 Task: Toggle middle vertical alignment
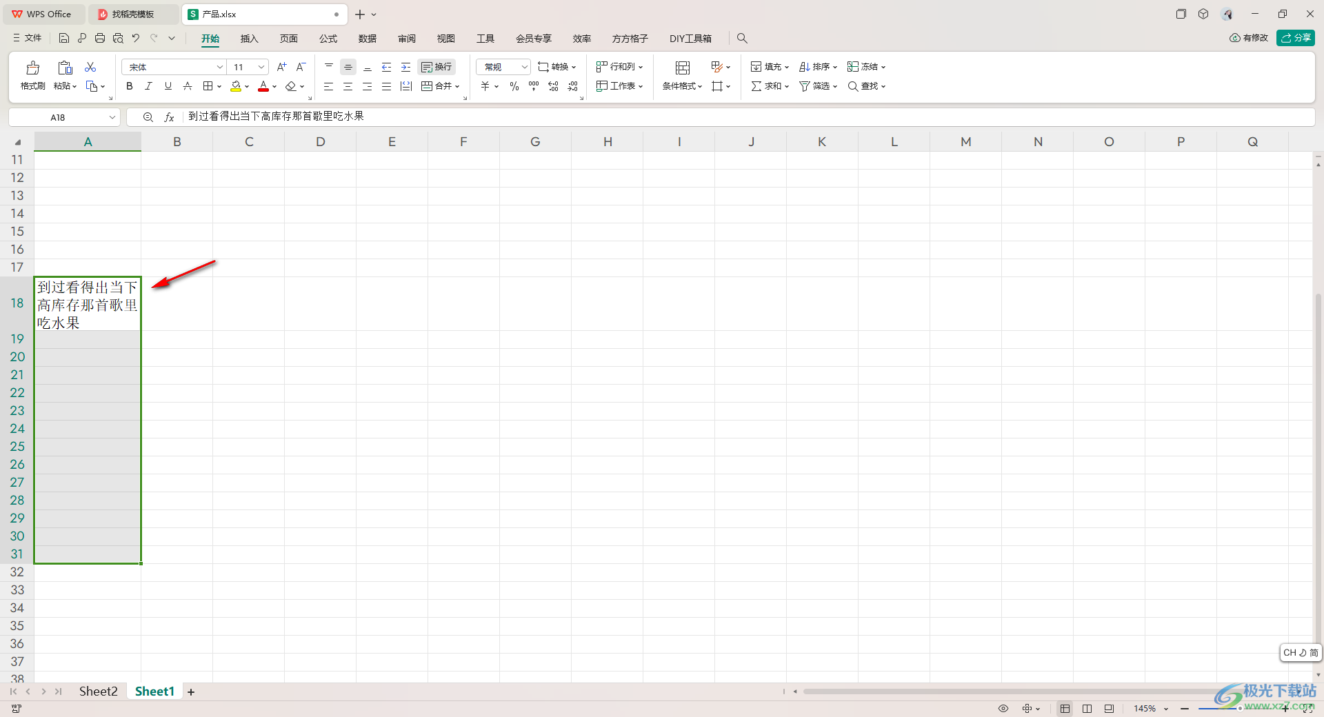[x=348, y=67]
